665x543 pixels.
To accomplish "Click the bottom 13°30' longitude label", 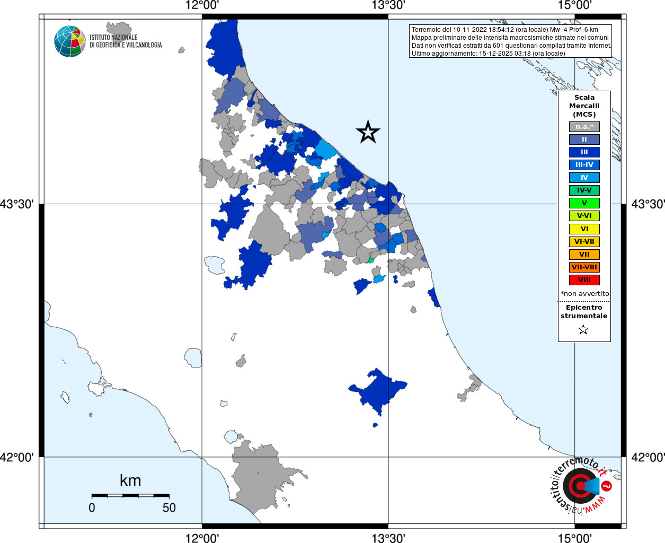I will click(388, 538).
